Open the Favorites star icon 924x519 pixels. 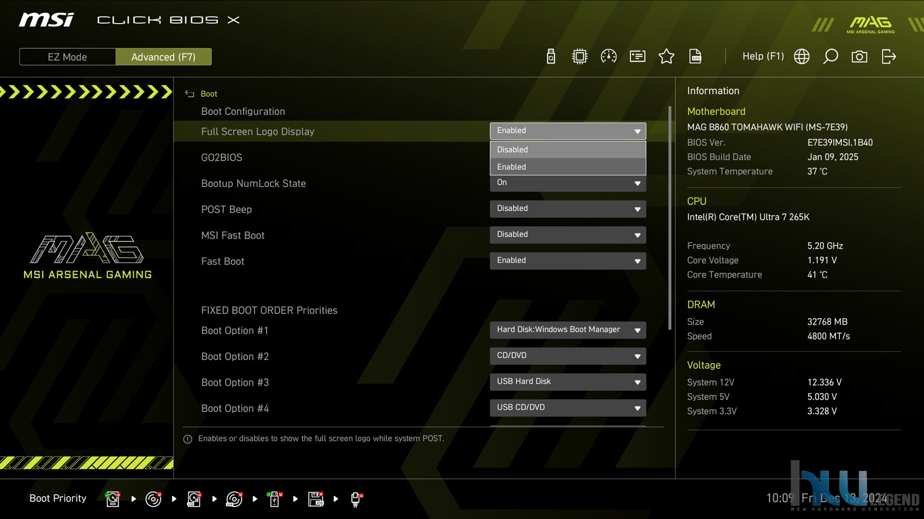pyautogui.click(x=666, y=57)
